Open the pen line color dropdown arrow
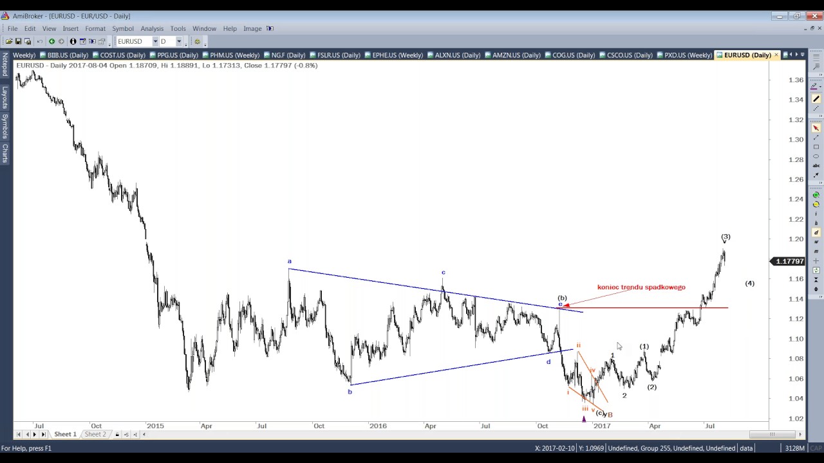 [x=820, y=87]
